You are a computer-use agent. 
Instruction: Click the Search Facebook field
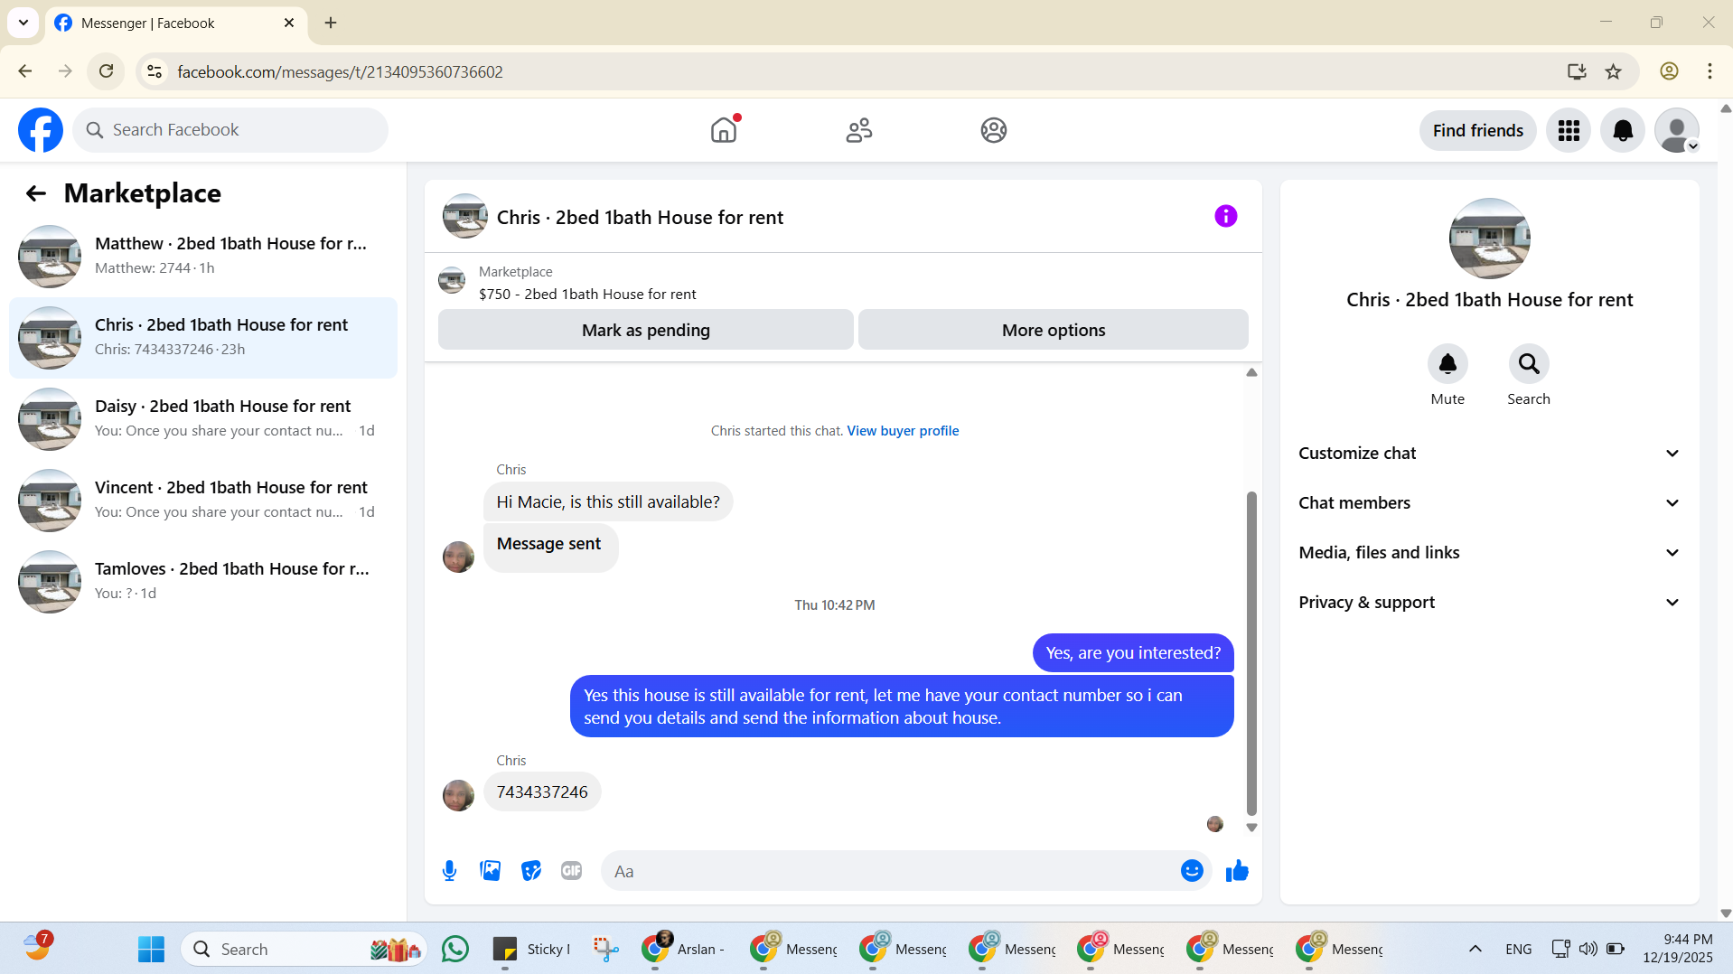(x=230, y=130)
